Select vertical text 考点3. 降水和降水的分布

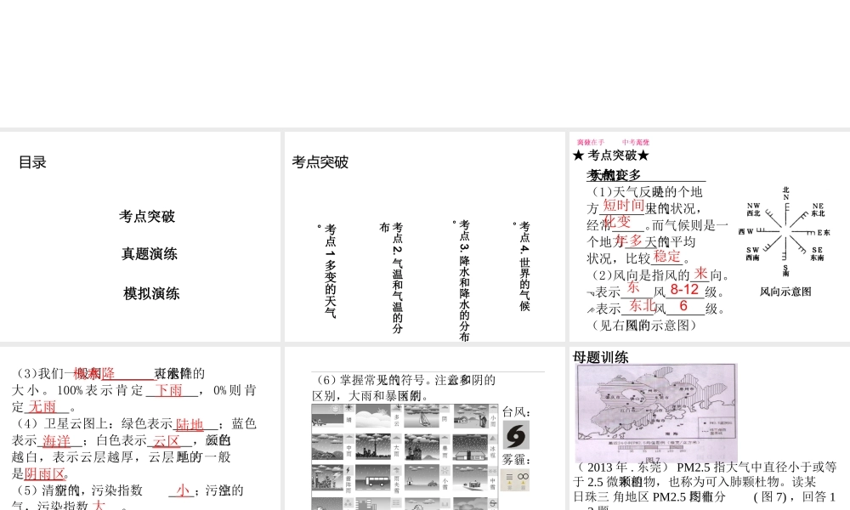click(463, 280)
